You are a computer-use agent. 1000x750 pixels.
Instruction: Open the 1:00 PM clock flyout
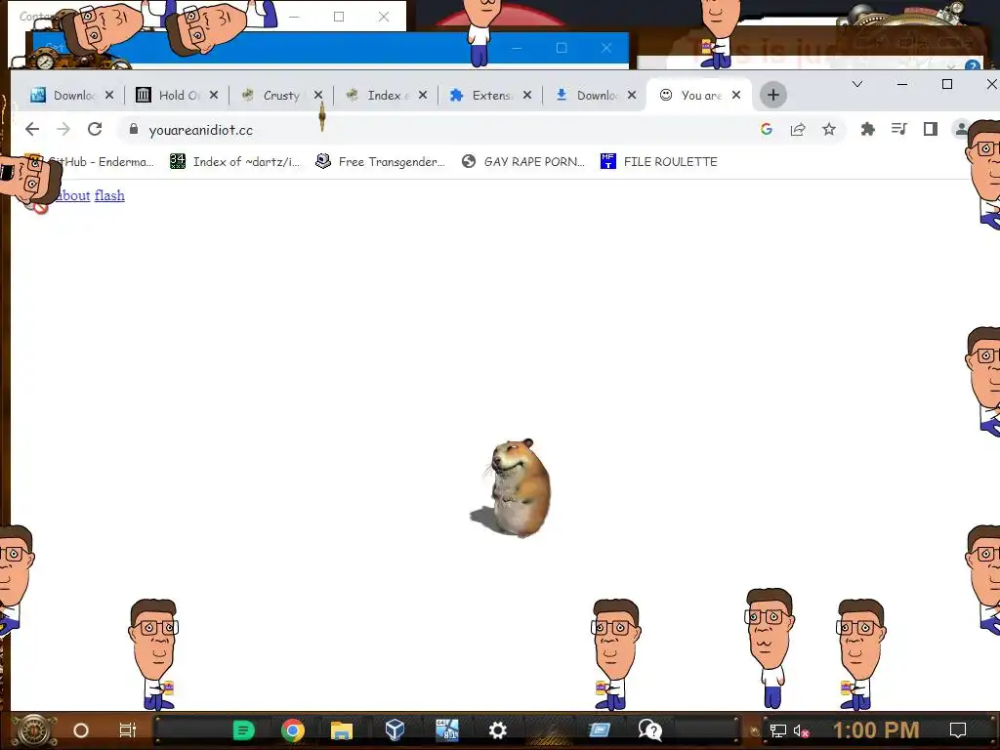click(x=876, y=730)
